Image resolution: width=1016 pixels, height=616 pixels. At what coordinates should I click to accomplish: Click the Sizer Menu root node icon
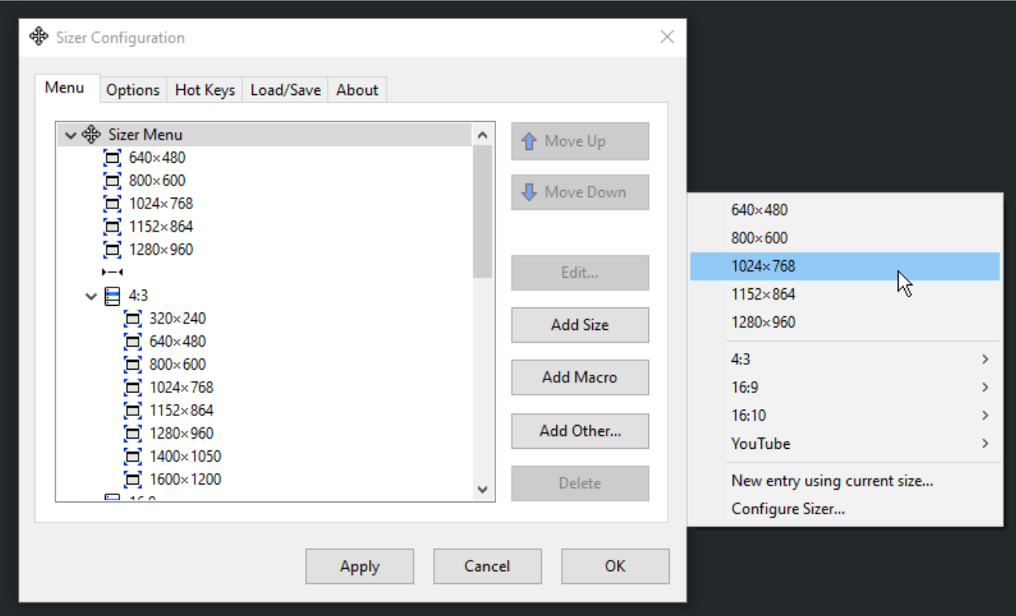point(91,135)
